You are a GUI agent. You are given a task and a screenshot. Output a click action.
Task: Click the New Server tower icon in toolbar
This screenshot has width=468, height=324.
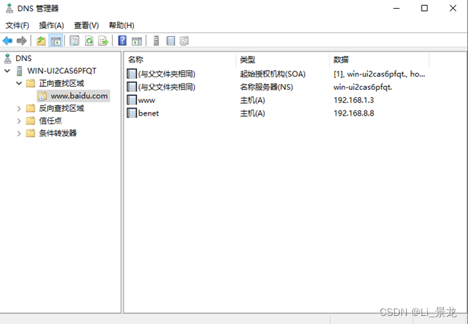[156, 40]
